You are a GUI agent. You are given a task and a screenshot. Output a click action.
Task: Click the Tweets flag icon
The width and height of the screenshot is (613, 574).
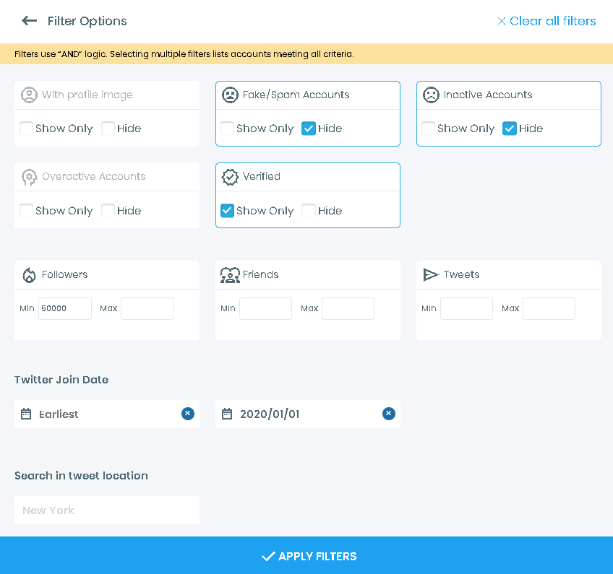[431, 274]
